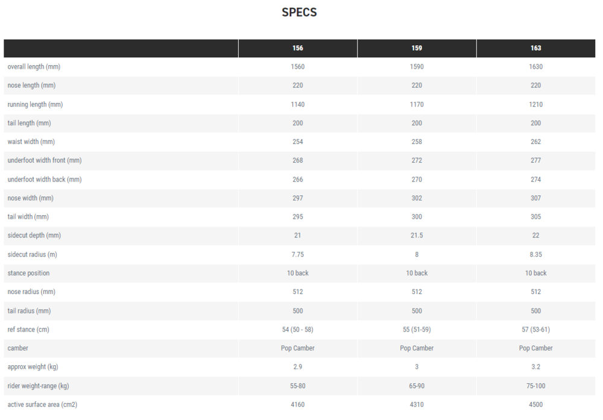
Task: Click the nose width value 297
Action: tap(298, 198)
